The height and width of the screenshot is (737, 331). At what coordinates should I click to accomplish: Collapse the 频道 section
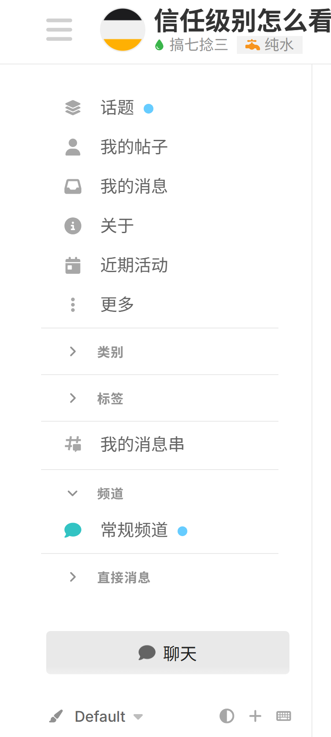click(x=160, y=493)
